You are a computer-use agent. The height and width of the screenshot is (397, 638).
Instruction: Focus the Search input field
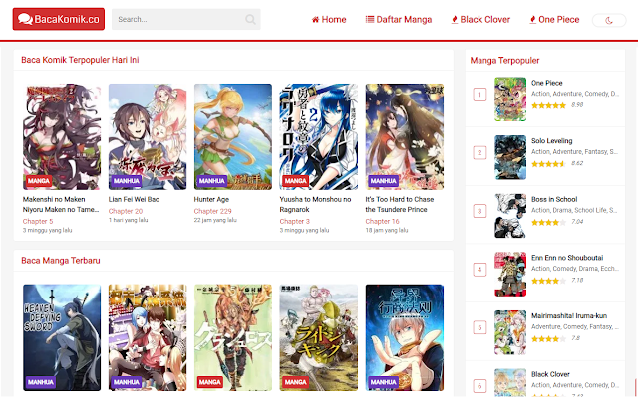(186, 19)
